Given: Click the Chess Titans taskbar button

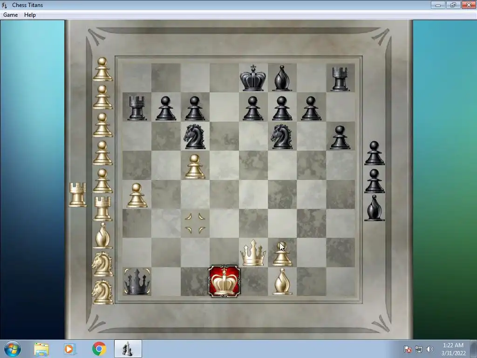Looking at the screenshot, I should 128,349.
